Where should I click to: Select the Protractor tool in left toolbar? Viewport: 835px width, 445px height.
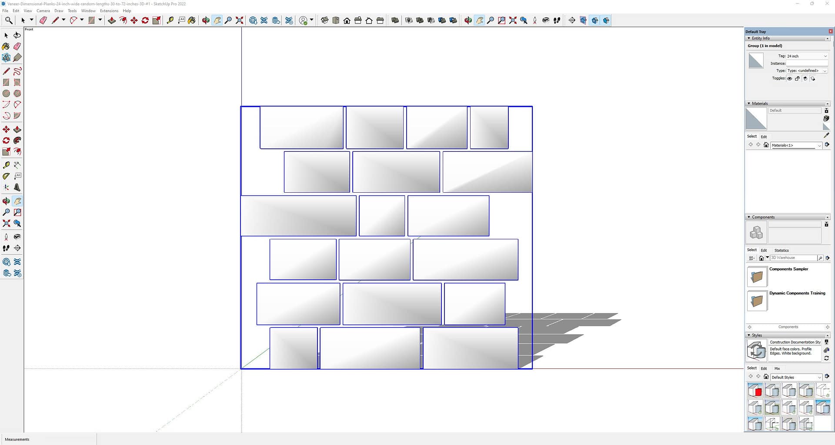pyautogui.click(x=6, y=176)
